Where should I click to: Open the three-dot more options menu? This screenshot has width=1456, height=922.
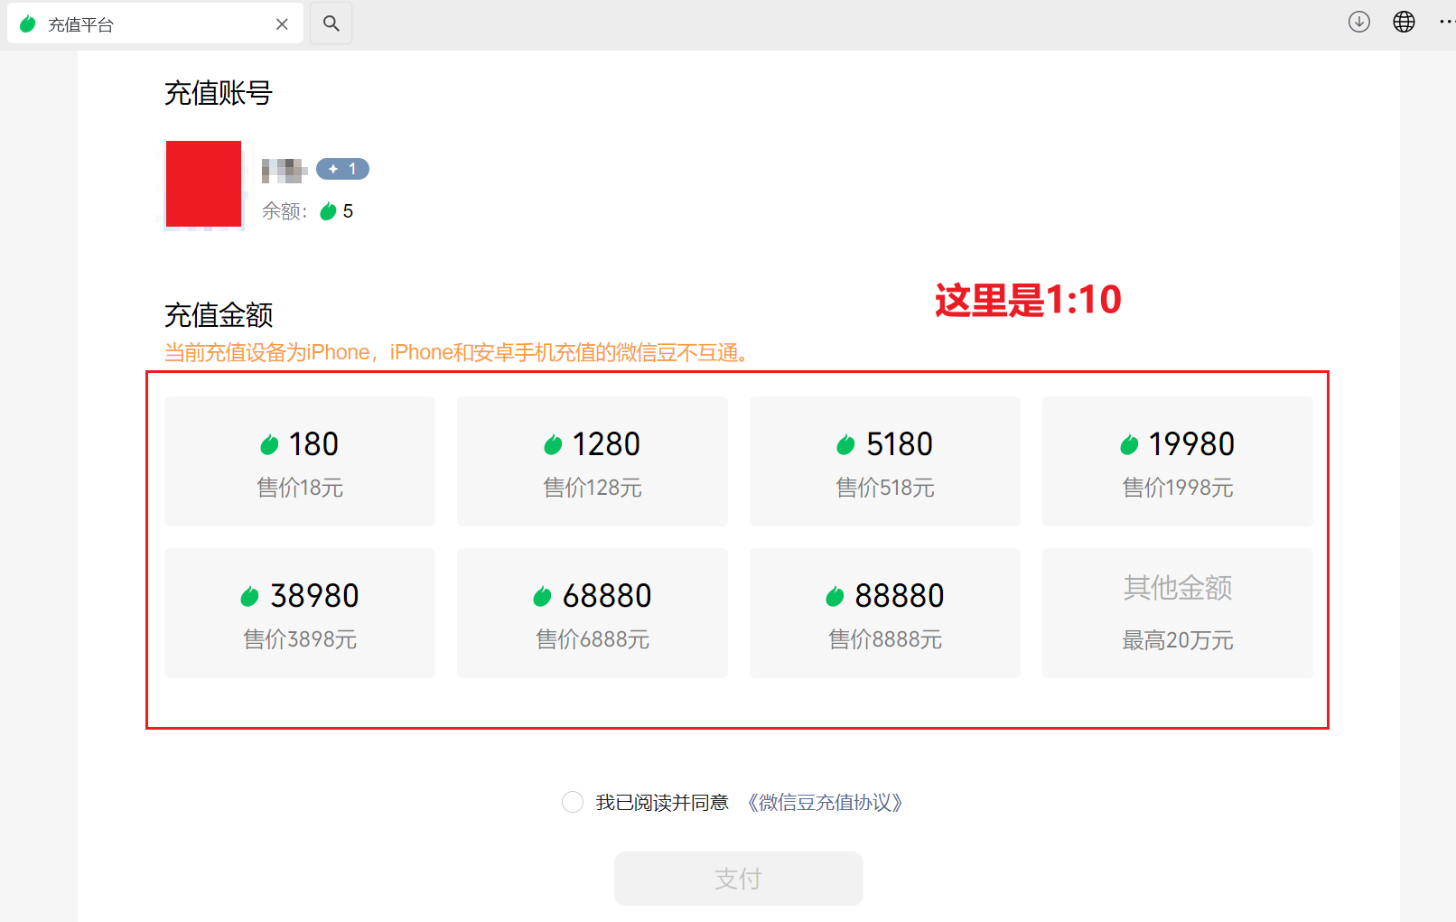click(1446, 23)
